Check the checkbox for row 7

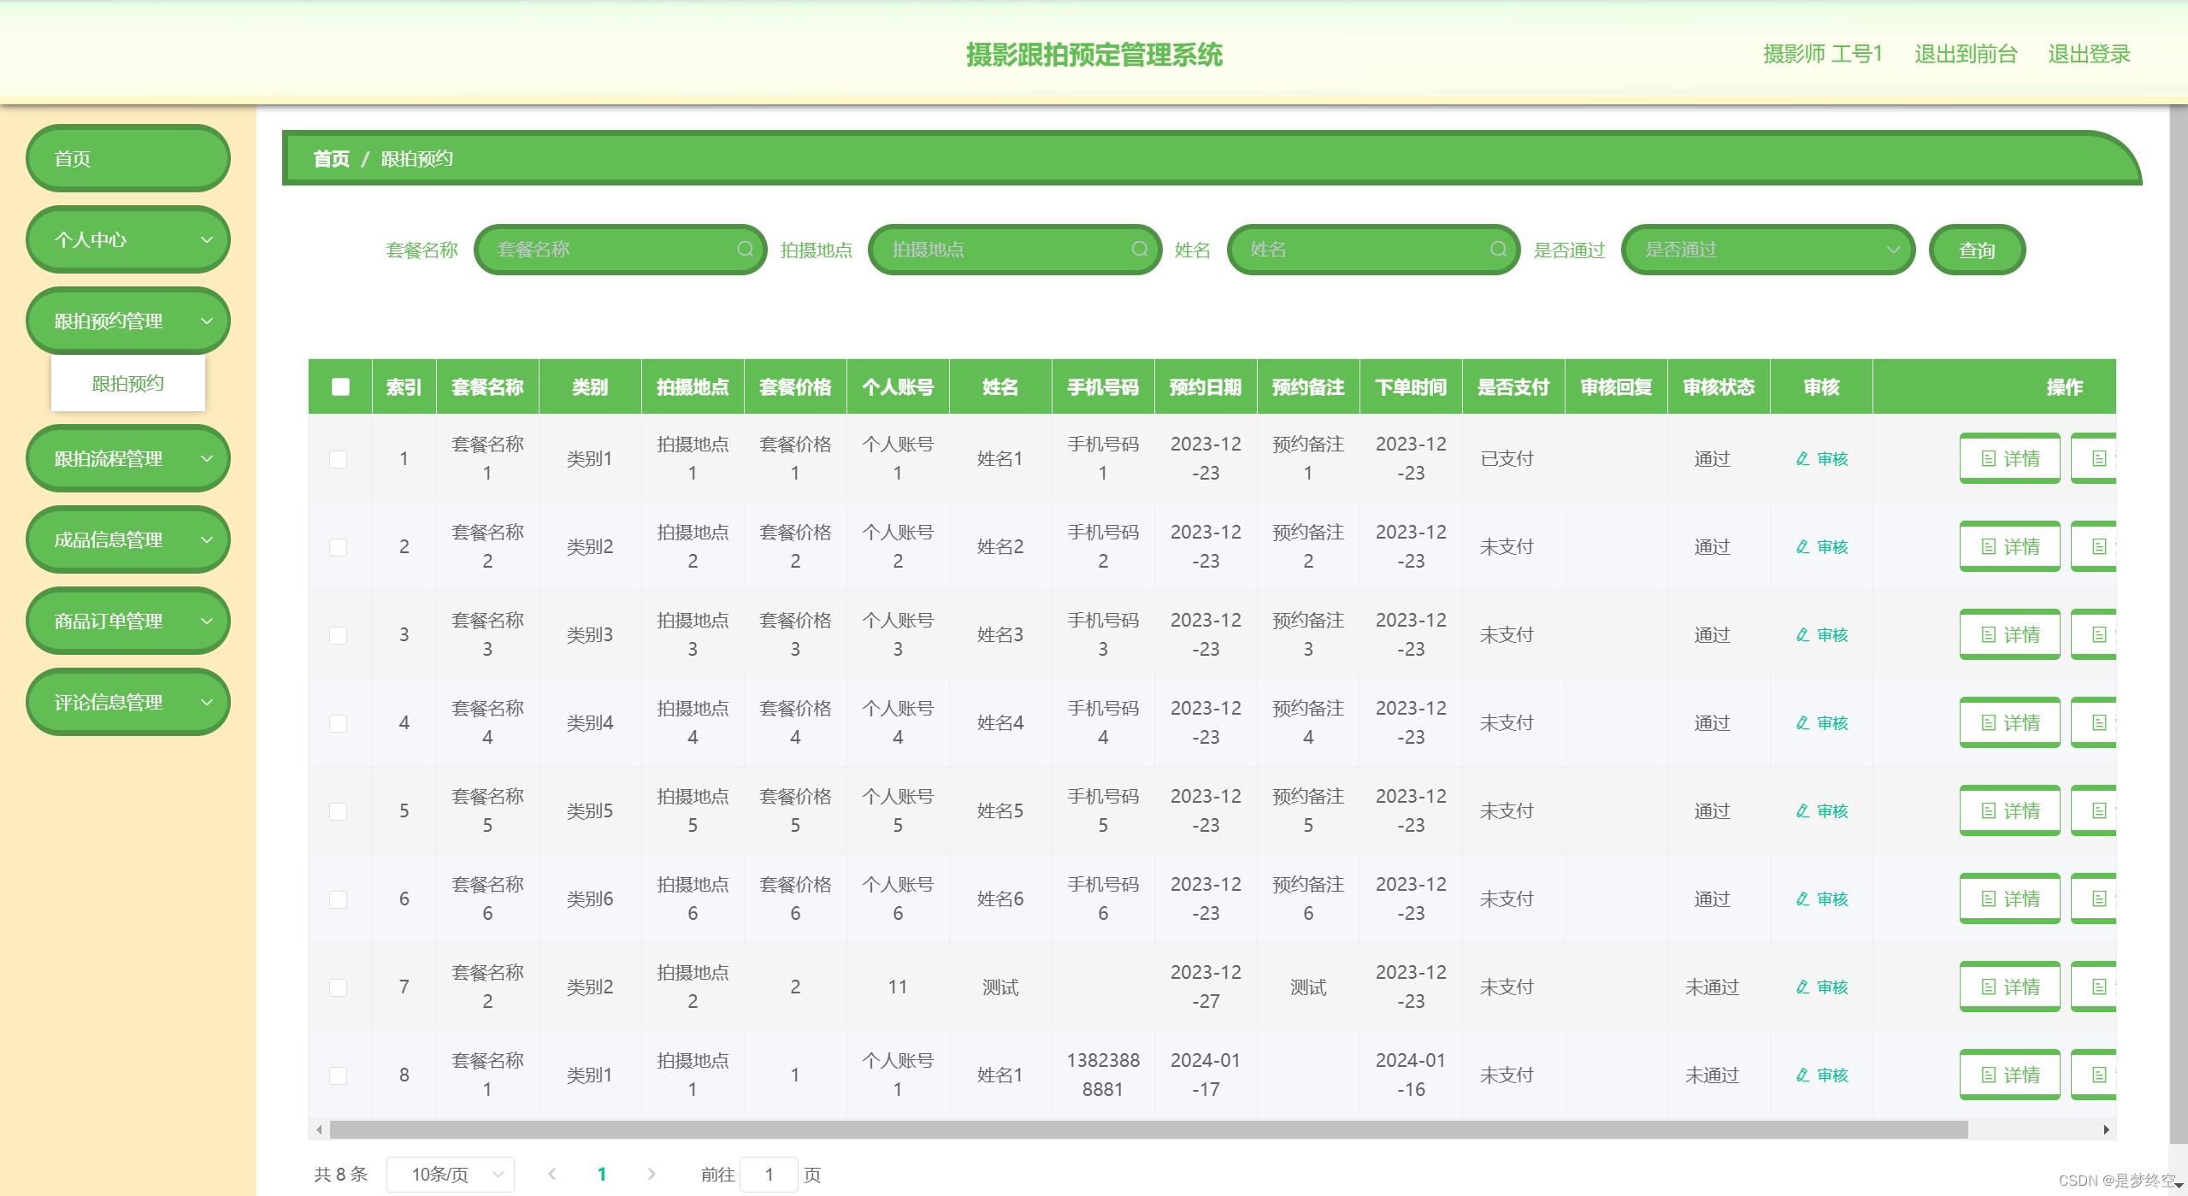[x=339, y=987]
